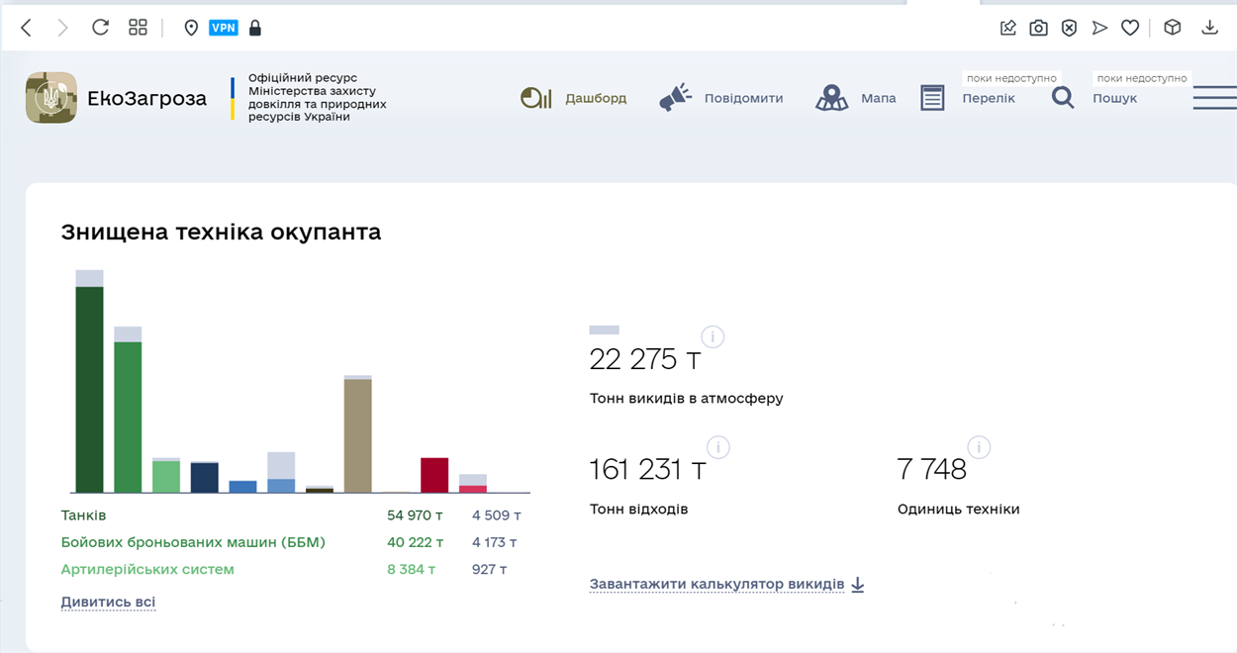Show info for 22 275 т emissions
This screenshot has width=1237, height=653.
pyautogui.click(x=713, y=337)
